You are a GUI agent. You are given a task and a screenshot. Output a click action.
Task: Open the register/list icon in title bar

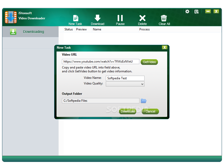[197, 12]
